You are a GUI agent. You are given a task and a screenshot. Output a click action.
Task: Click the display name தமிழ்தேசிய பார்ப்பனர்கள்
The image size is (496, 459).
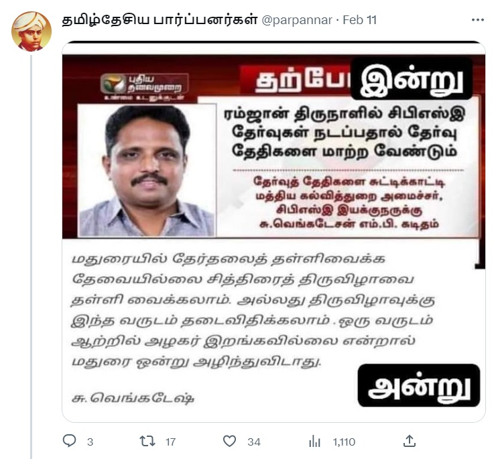[x=160, y=20]
